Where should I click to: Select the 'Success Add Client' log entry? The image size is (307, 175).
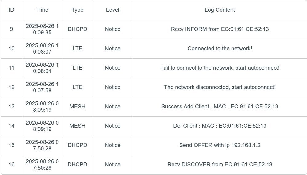coord(220,107)
